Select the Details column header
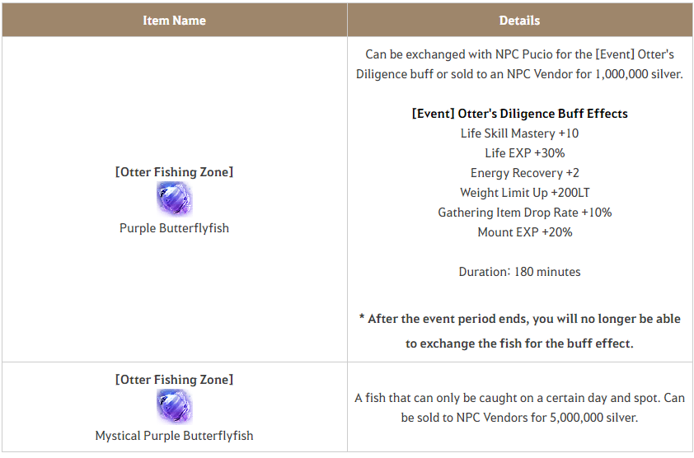Viewport: 694px width, 458px height. 519,21
